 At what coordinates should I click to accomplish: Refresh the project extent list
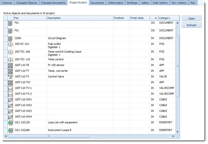pyautogui.click(x=191, y=25)
